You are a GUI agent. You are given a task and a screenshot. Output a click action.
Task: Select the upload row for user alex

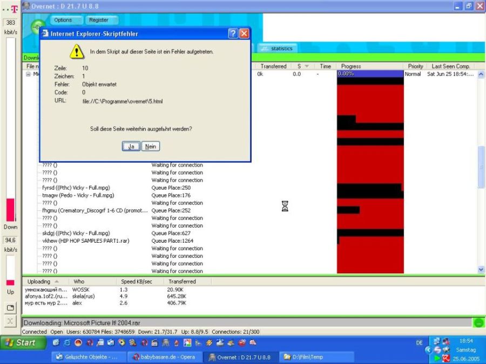(x=105, y=303)
